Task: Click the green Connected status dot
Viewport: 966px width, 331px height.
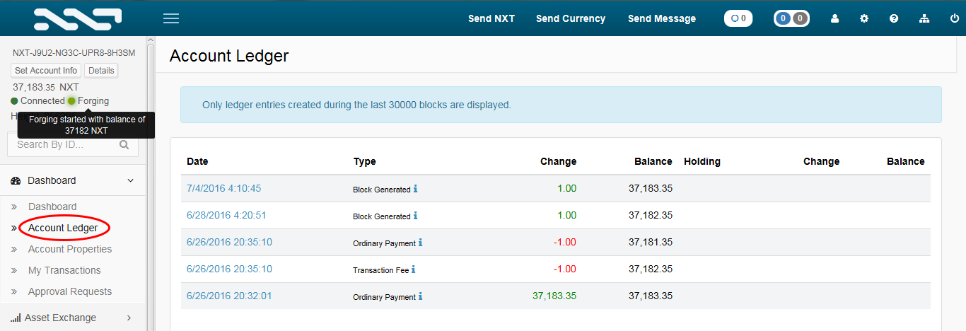Action: click(14, 101)
